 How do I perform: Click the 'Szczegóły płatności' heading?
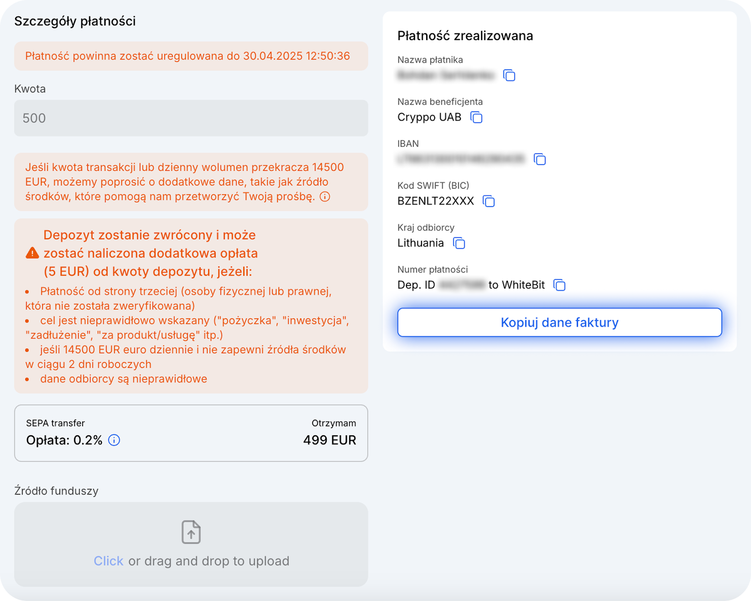75,21
